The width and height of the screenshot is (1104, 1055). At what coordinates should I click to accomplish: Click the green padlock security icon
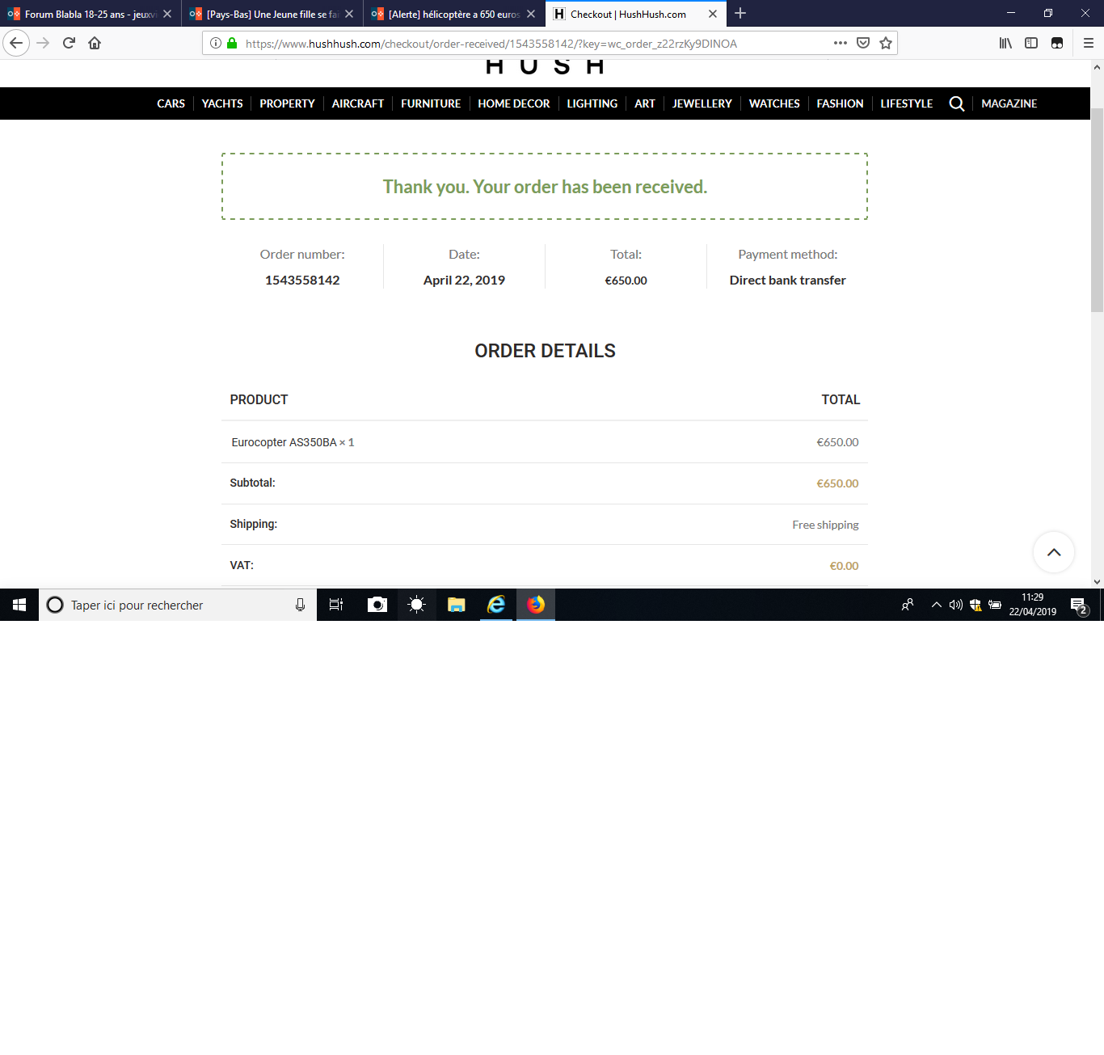(232, 43)
